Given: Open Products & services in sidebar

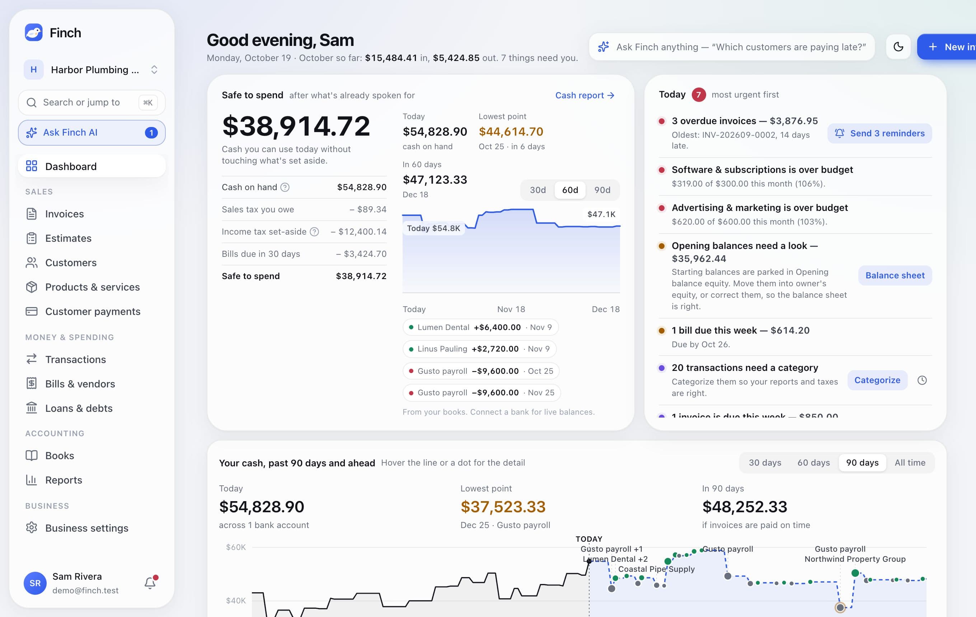Looking at the screenshot, I should [x=91, y=287].
